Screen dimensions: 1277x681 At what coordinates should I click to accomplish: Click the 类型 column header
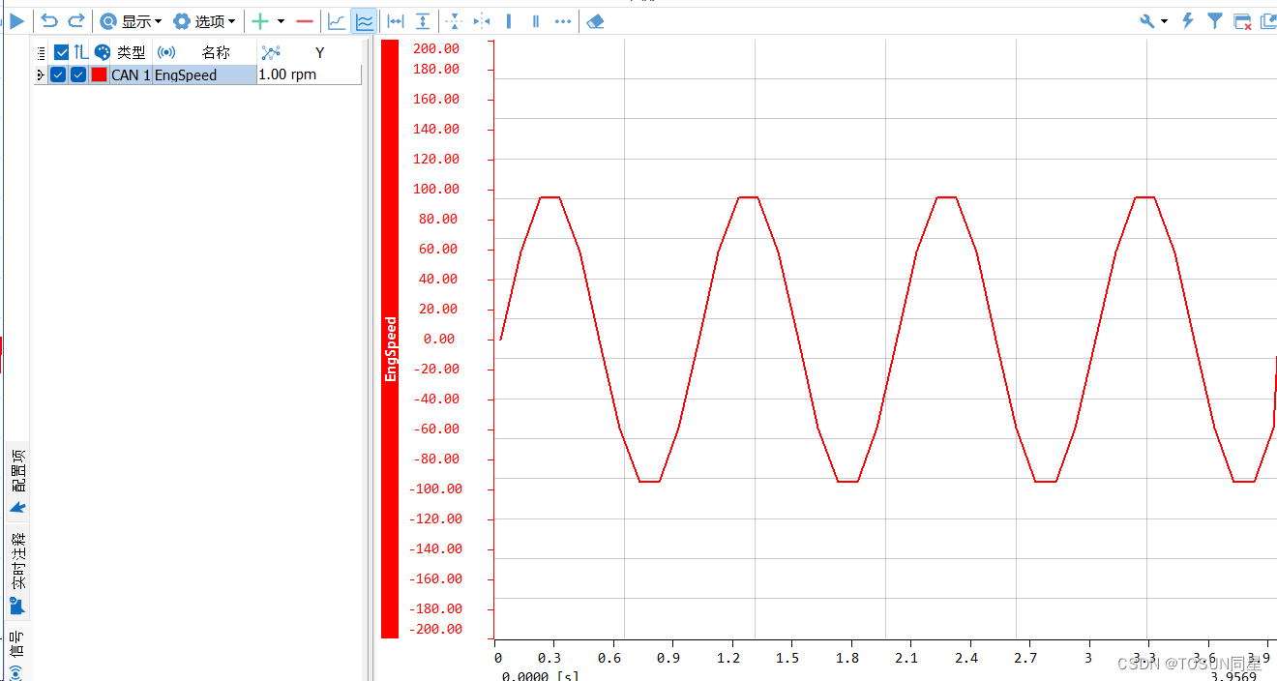[x=132, y=52]
